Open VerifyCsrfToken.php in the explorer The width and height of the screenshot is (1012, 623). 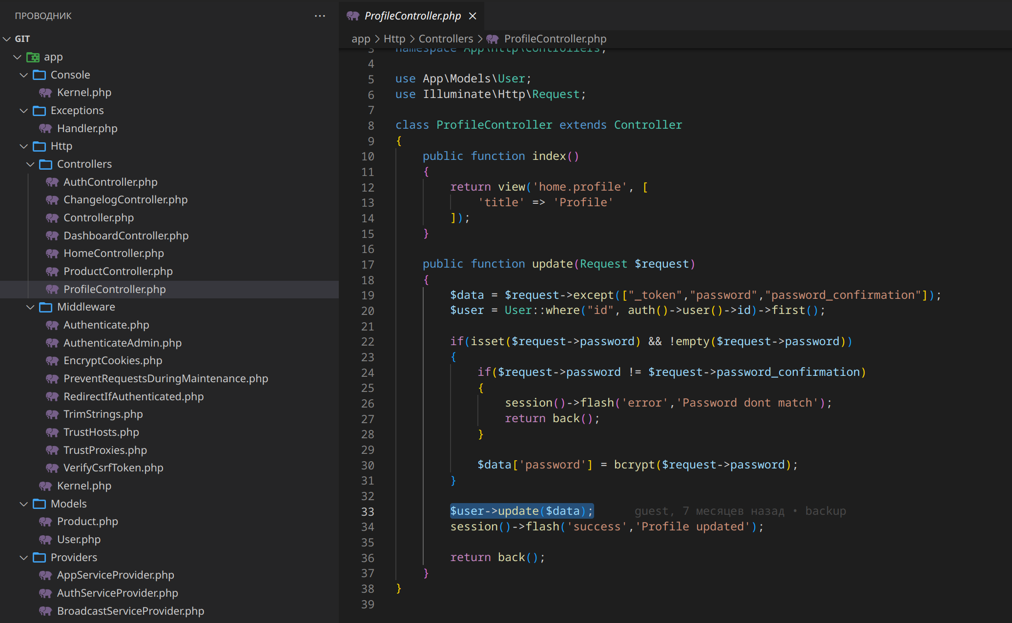pos(113,468)
